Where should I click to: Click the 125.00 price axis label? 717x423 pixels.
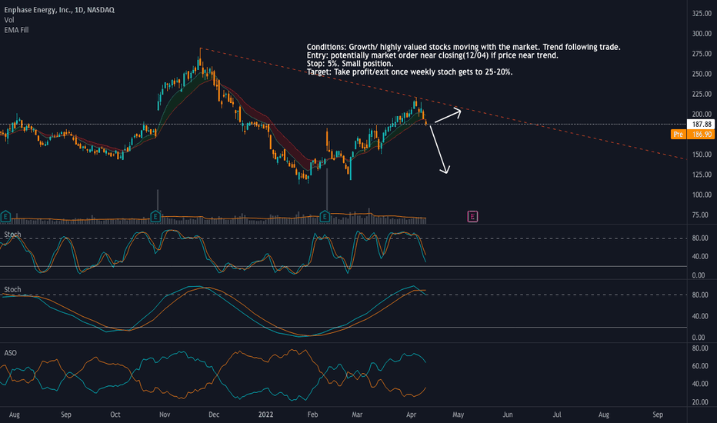pyautogui.click(x=702, y=175)
